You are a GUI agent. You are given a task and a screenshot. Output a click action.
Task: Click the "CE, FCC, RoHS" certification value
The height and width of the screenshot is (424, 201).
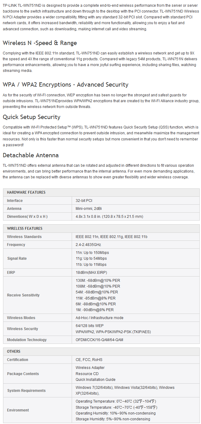click(89, 360)
